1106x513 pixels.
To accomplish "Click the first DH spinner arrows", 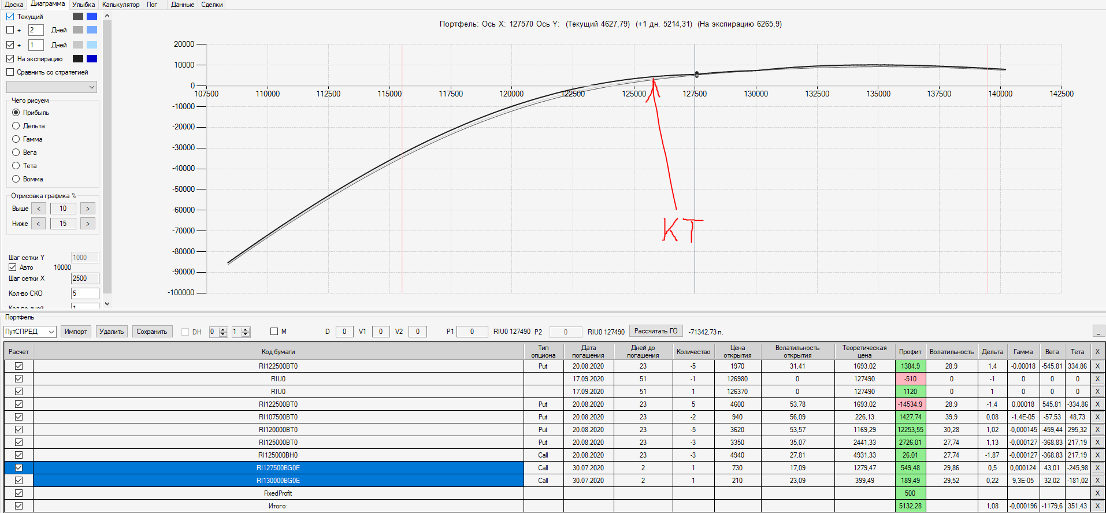I will 223,332.
